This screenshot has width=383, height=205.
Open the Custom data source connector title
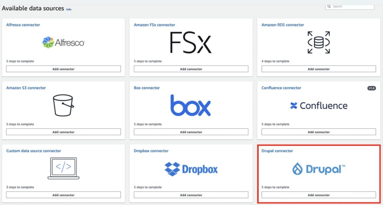pyautogui.click(x=34, y=151)
